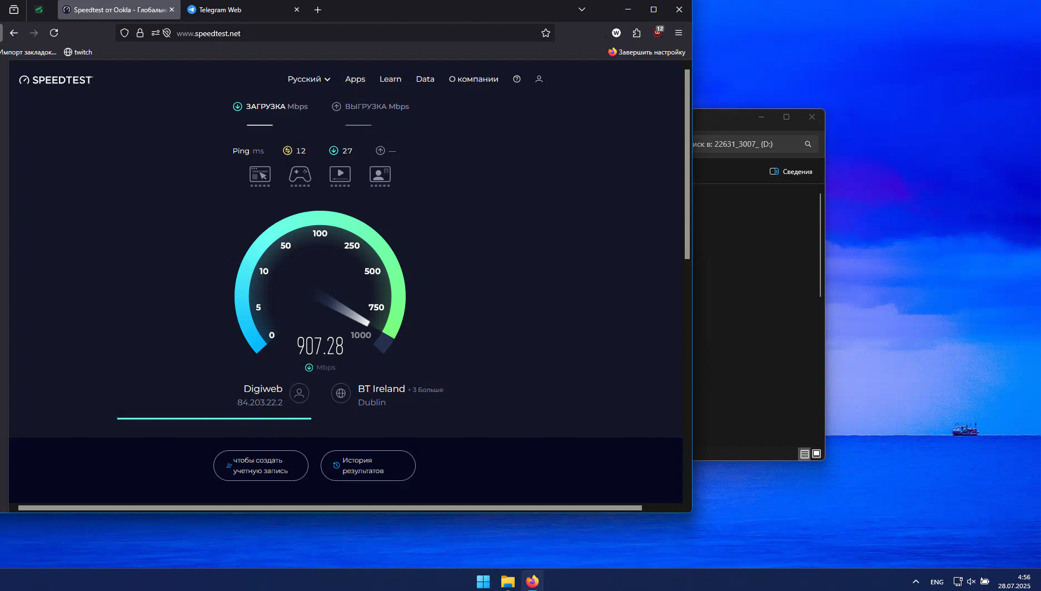Click the page vertical scrollbar

coord(687,164)
